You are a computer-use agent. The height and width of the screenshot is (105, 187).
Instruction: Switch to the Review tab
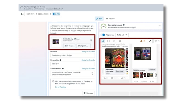110,19
